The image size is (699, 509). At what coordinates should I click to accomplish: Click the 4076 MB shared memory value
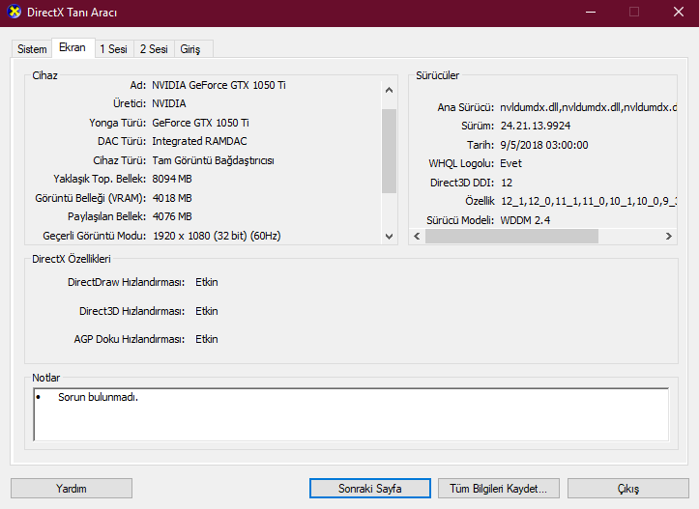coord(172,217)
